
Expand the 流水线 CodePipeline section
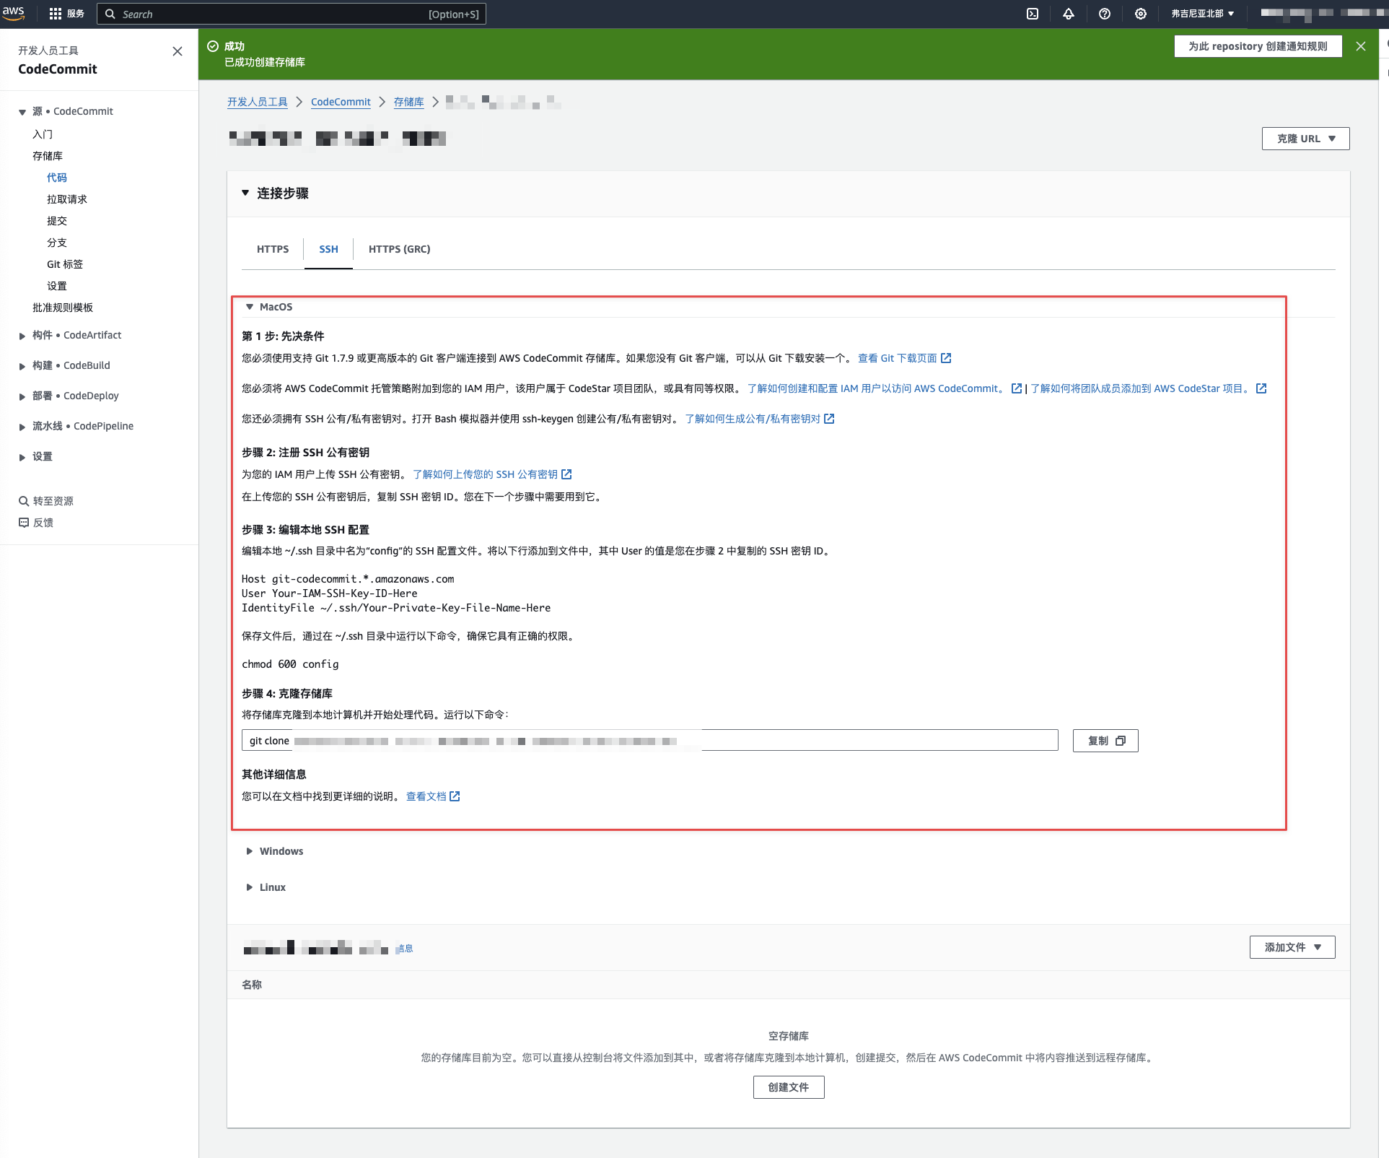pyautogui.click(x=22, y=427)
